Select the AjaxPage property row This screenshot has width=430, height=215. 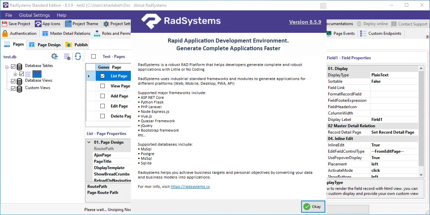pyautogui.click(x=112, y=155)
